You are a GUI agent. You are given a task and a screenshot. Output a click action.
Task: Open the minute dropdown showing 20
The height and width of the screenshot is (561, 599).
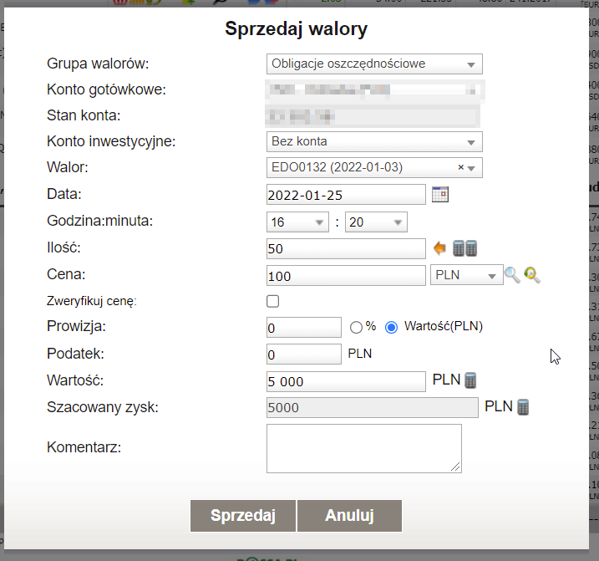point(376,222)
